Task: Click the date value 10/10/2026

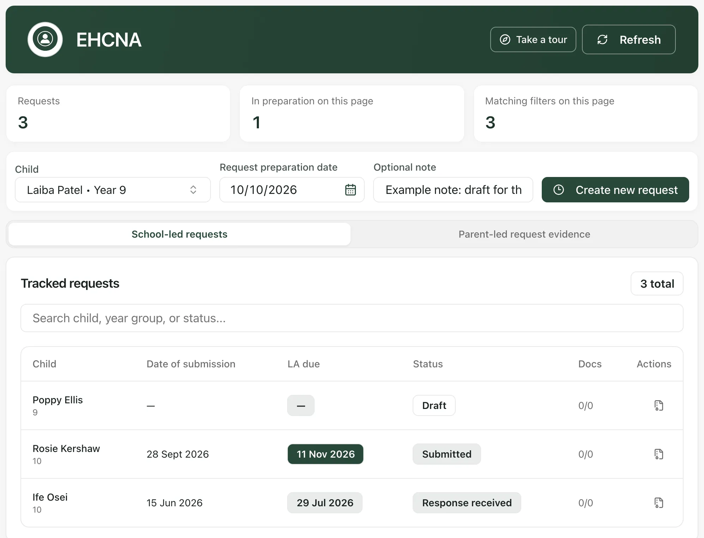Action: (x=263, y=190)
